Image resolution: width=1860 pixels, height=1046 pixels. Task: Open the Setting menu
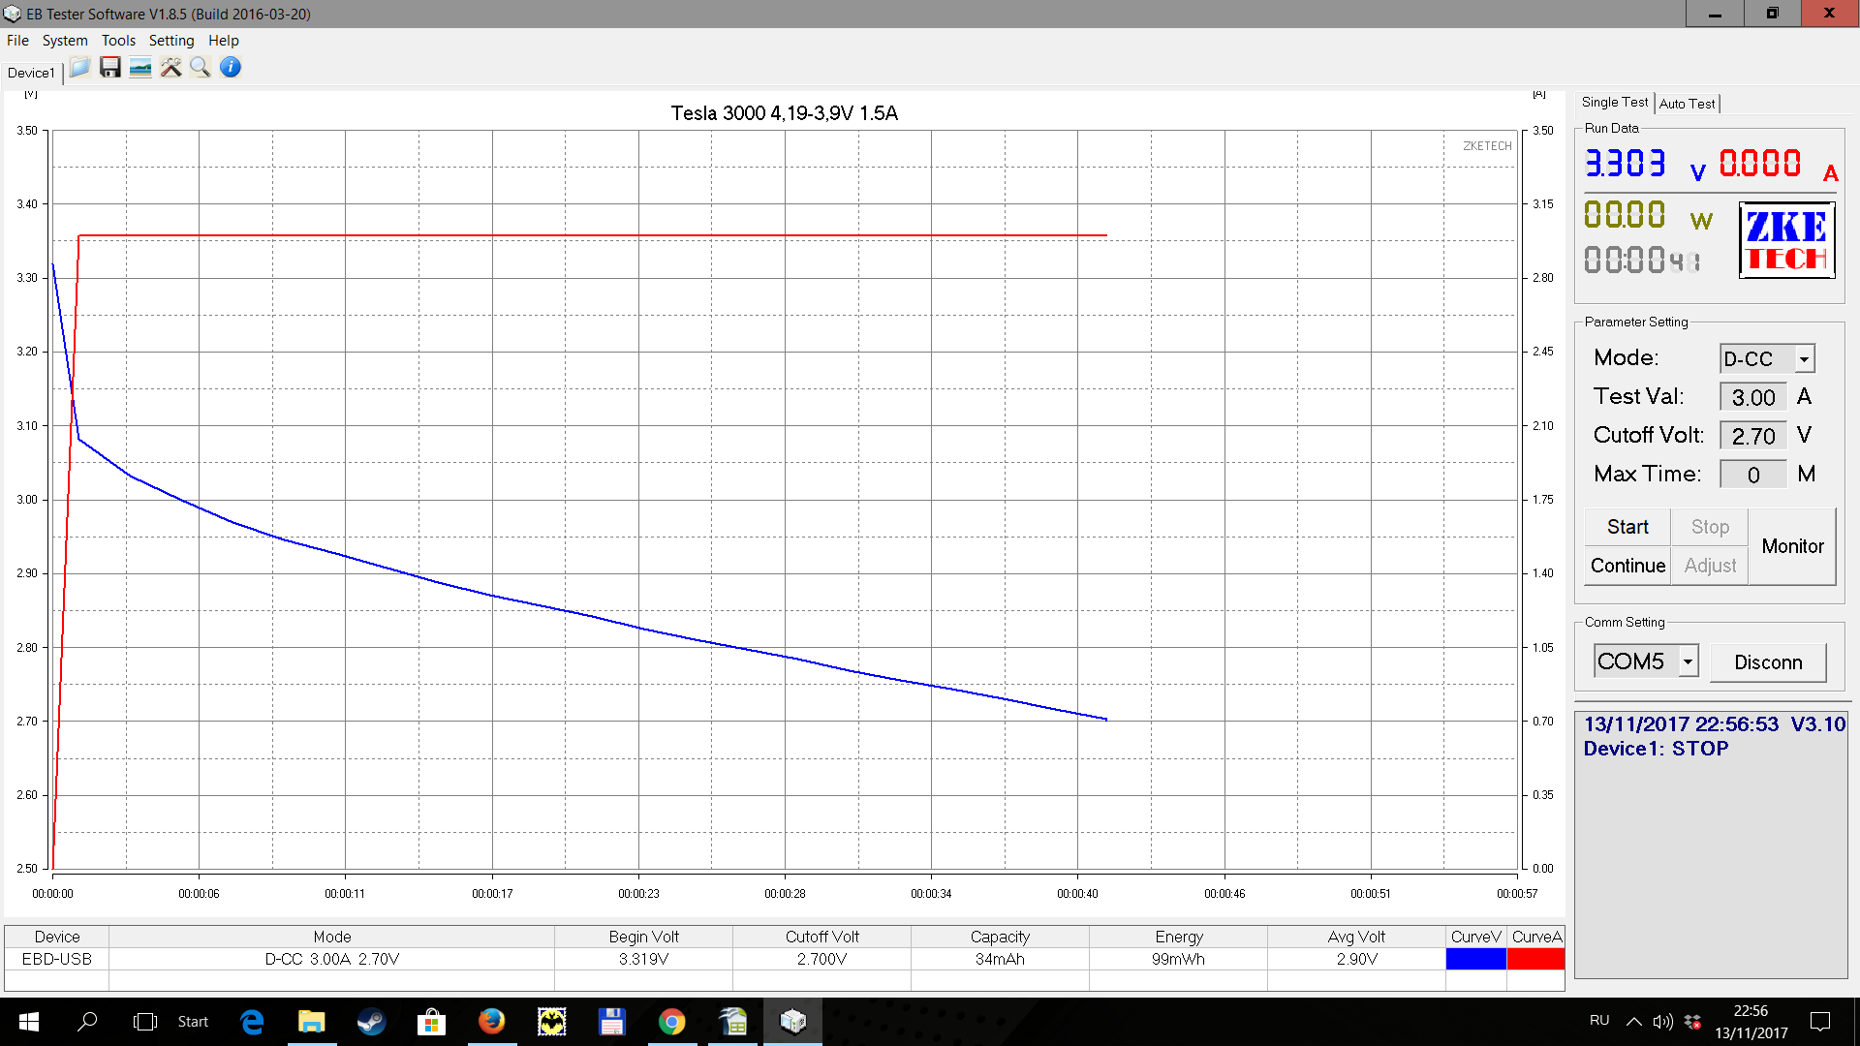pos(171,41)
